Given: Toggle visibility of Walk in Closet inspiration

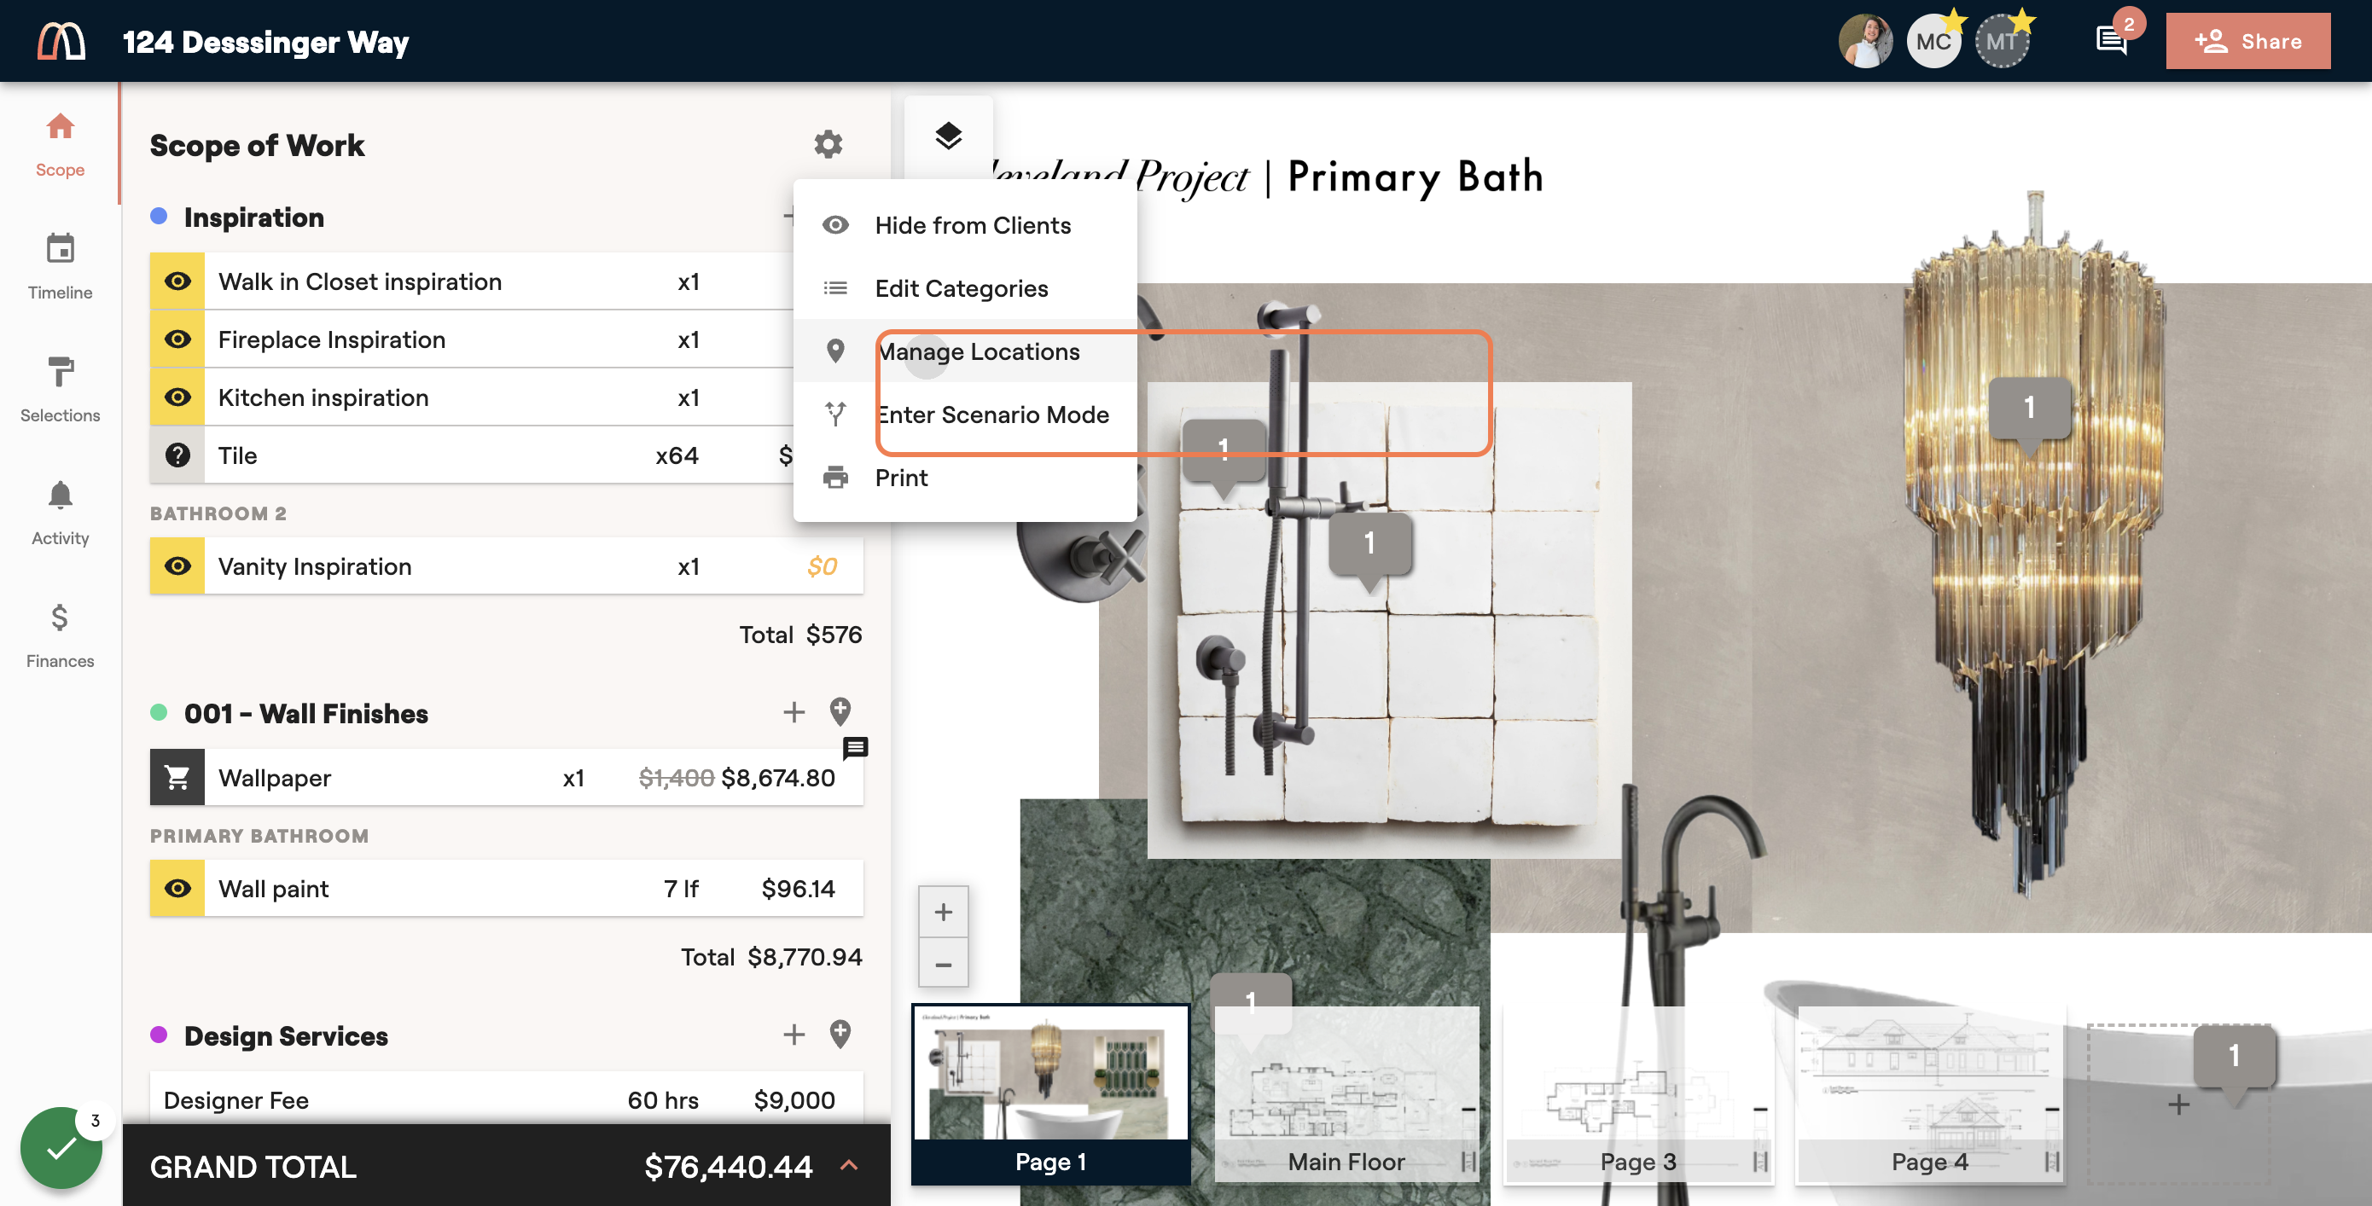Looking at the screenshot, I should point(177,281).
